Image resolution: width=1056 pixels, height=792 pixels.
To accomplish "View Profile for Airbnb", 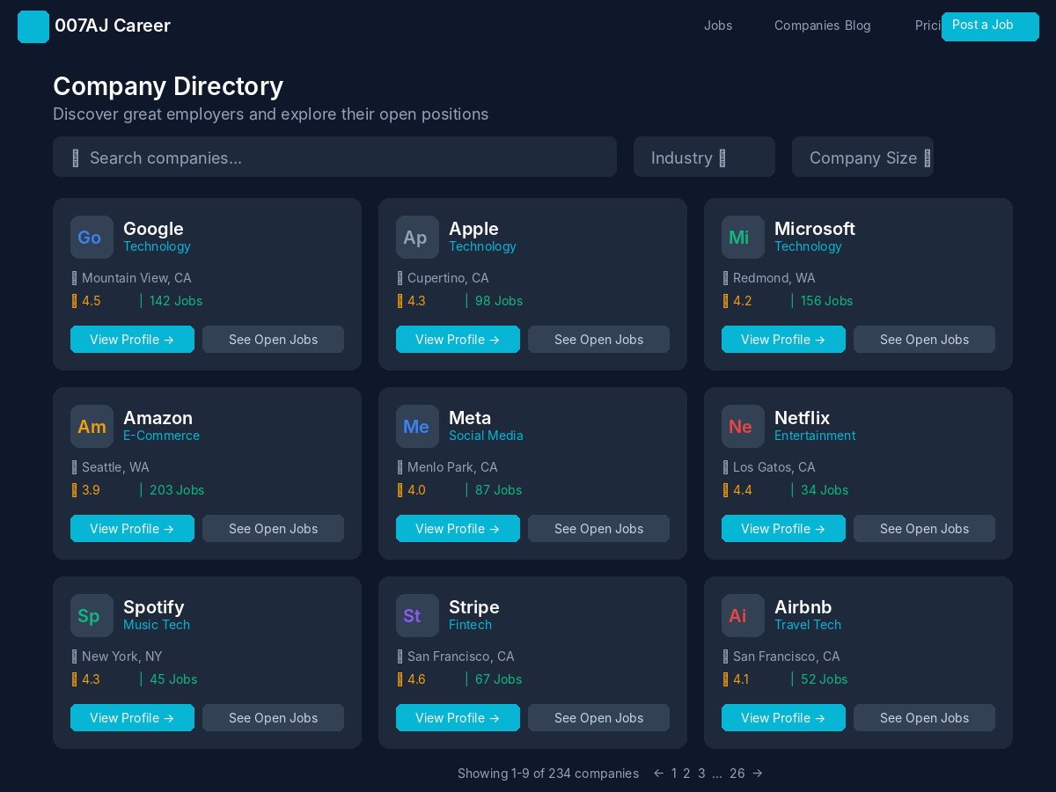I will [783, 718].
